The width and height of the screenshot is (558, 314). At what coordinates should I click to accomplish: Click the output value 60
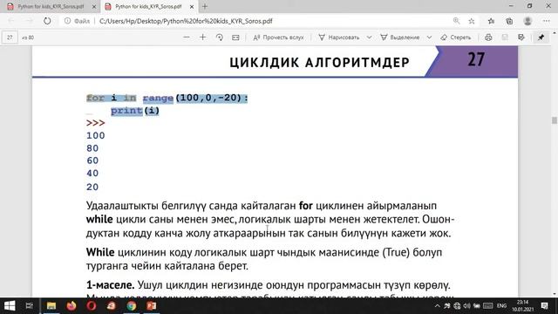click(x=92, y=160)
